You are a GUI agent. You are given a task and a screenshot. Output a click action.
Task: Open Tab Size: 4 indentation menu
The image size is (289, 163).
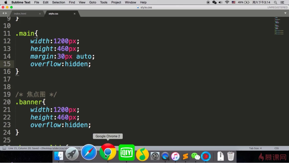click(255, 148)
